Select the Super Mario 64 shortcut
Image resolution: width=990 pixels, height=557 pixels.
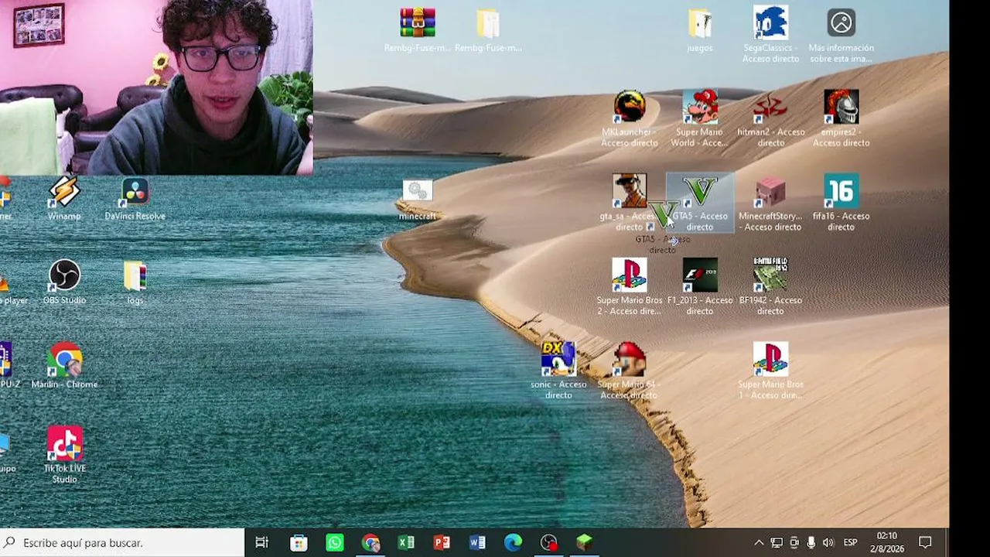[x=630, y=359]
